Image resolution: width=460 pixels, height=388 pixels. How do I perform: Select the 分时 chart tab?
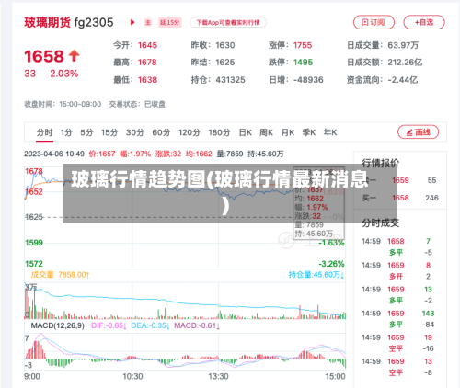[x=44, y=132]
